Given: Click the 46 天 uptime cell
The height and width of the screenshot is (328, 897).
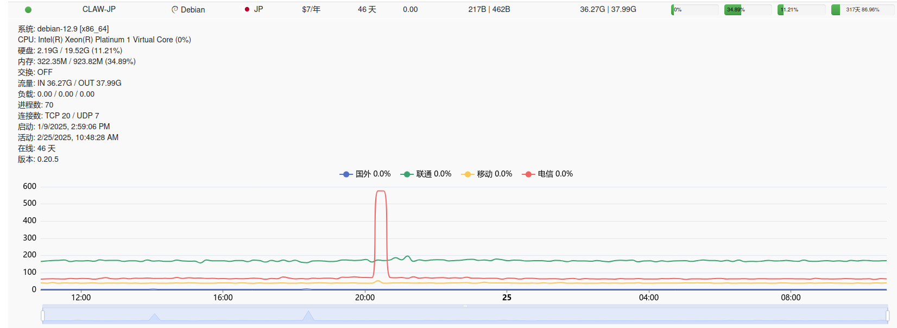Looking at the screenshot, I should 367,9.
